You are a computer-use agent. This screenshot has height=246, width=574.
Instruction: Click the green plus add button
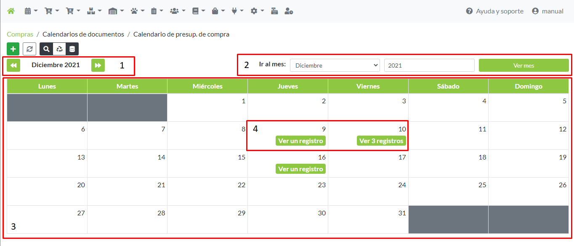(13, 49)
